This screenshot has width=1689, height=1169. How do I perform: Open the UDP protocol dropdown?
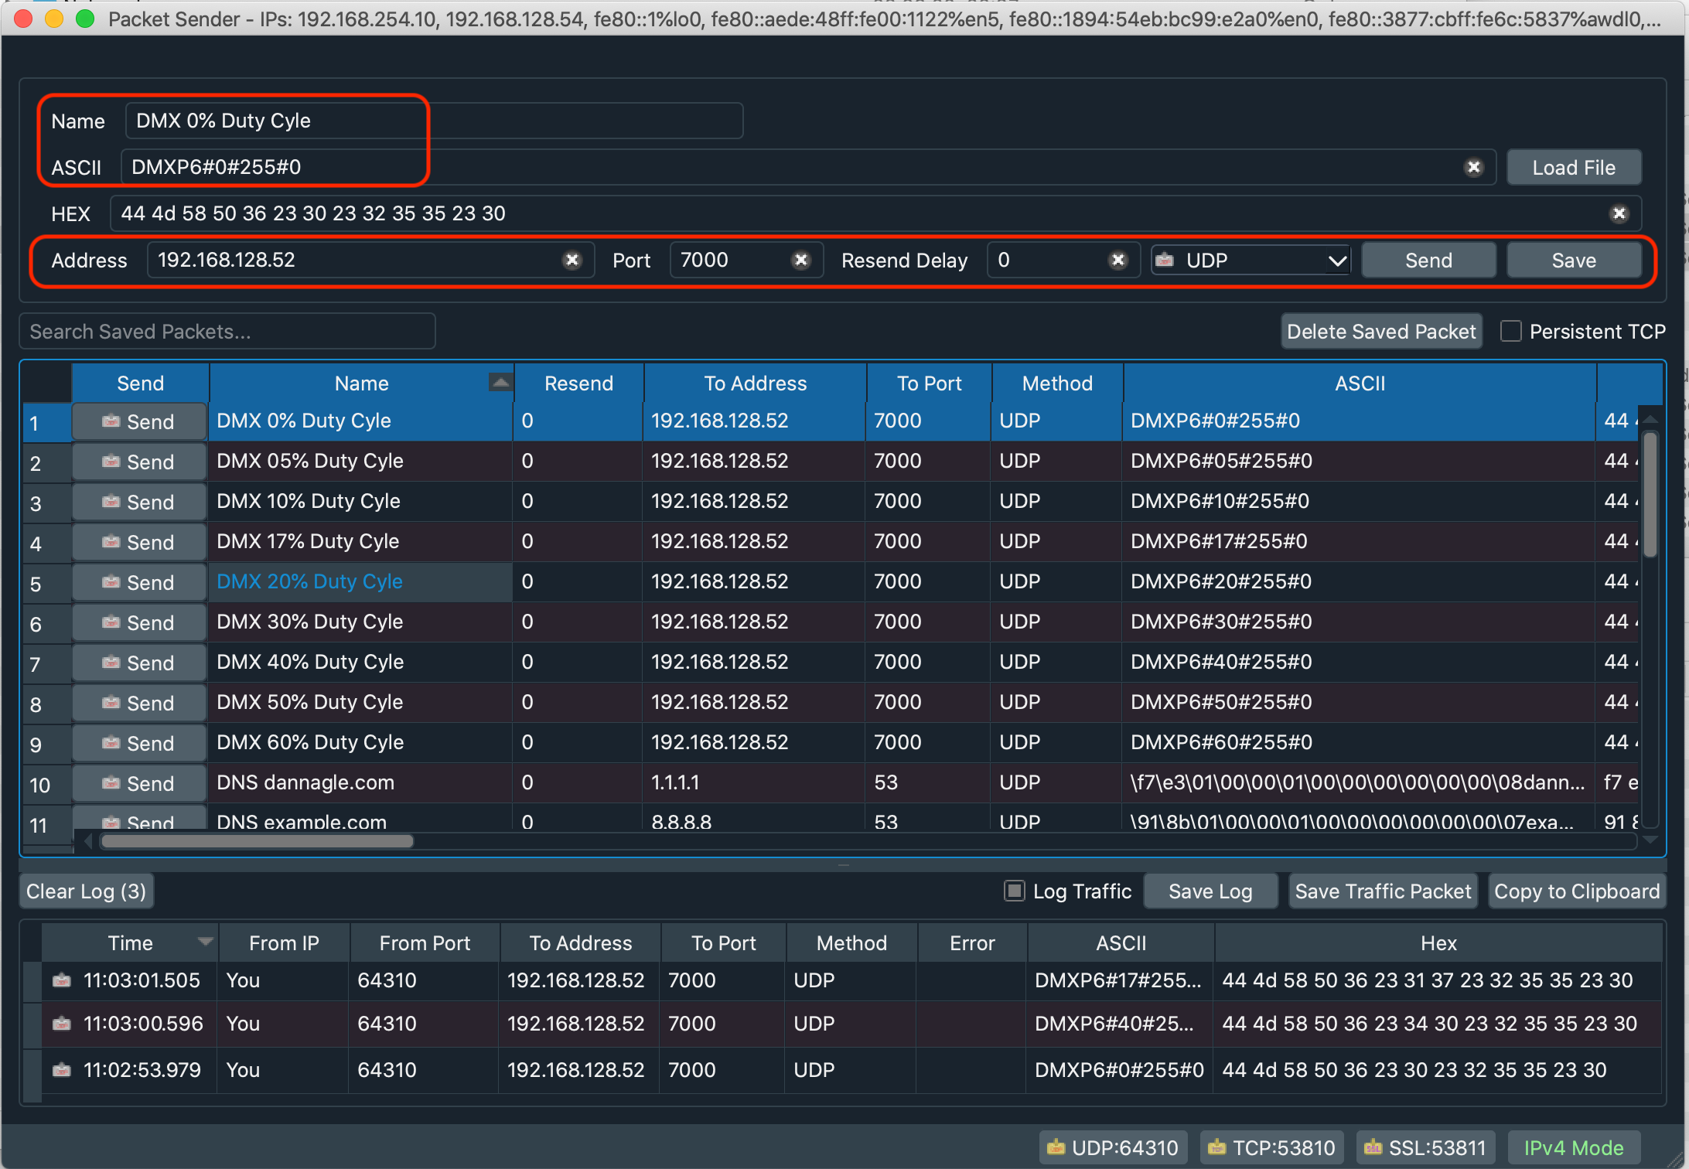coord(1251,261)
